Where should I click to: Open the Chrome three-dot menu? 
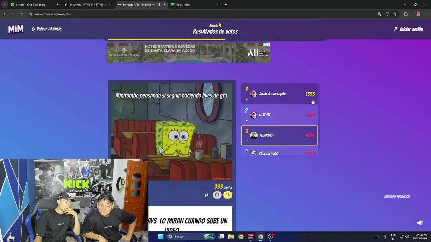point(426,14)
